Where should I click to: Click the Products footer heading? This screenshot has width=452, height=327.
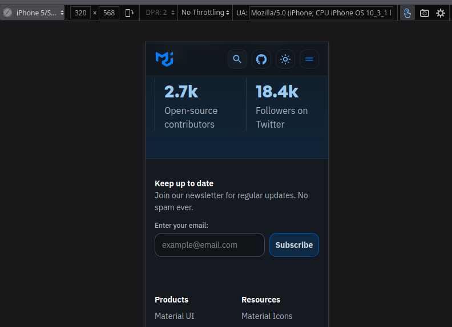point(172,300)
